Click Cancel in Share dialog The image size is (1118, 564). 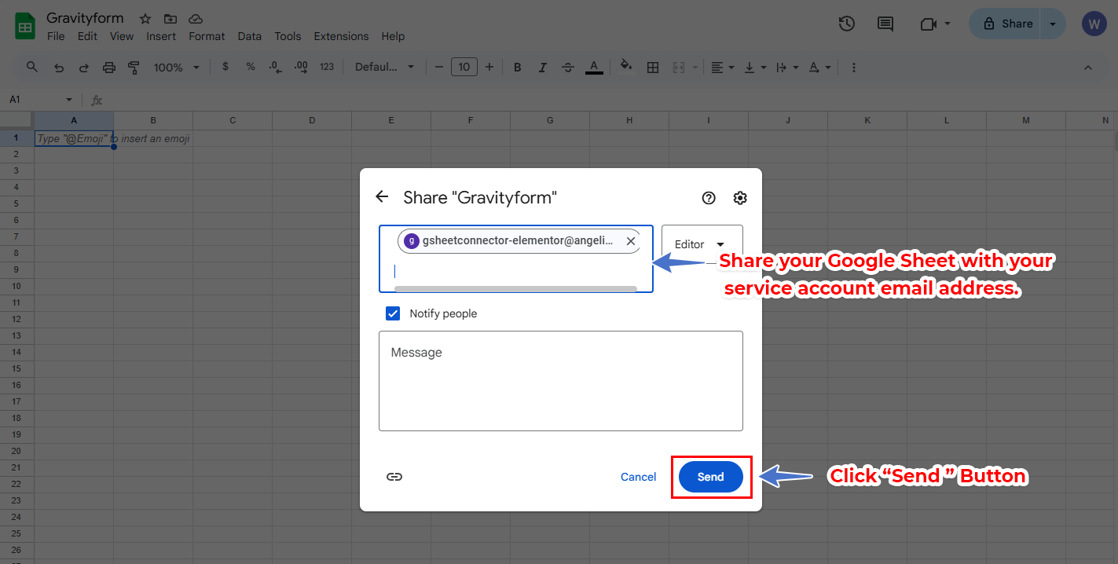[639, 477]
